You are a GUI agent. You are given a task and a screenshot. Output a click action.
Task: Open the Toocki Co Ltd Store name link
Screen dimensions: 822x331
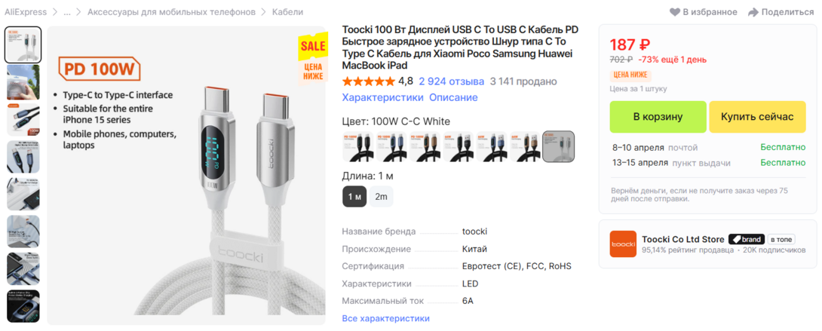[x=682, y=239]
